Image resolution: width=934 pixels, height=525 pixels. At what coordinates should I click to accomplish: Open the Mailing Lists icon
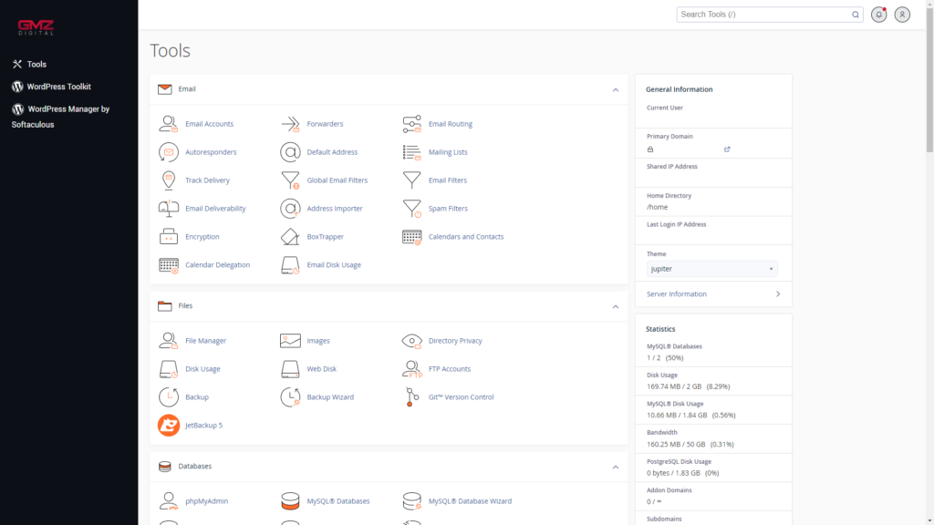[x=411, y=152]
